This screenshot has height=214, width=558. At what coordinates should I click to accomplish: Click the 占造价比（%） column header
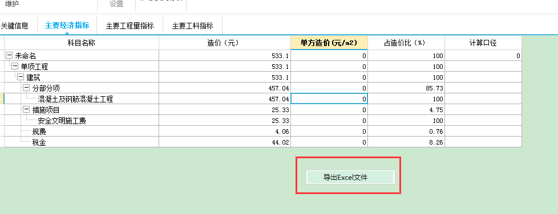point(406,43)
